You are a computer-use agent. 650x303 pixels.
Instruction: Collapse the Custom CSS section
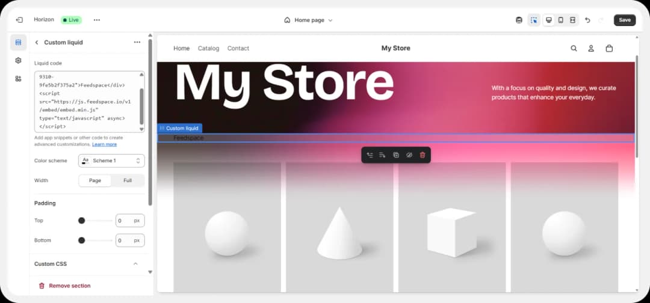pyautogui.click(x=135, y=264)
